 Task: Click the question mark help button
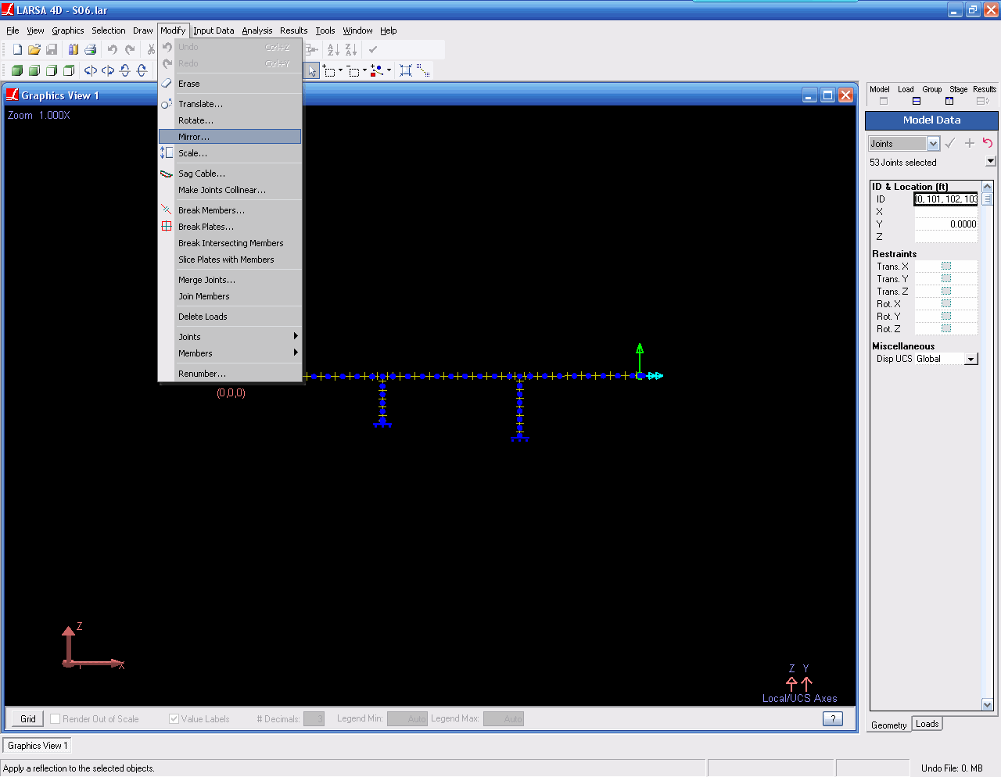[x=833, y=718]
